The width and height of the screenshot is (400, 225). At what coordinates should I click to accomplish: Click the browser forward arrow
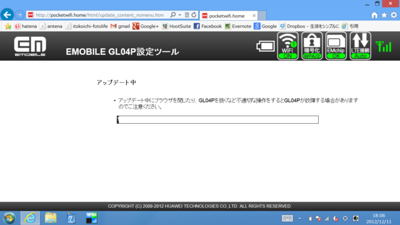click(x=19, y=15)
